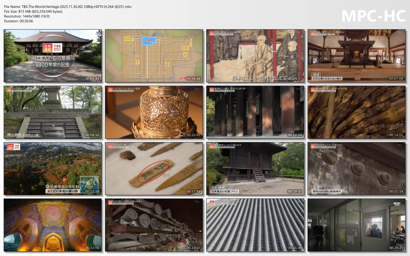Click the MPC-HC logo in the header

(x=373, y=16)
